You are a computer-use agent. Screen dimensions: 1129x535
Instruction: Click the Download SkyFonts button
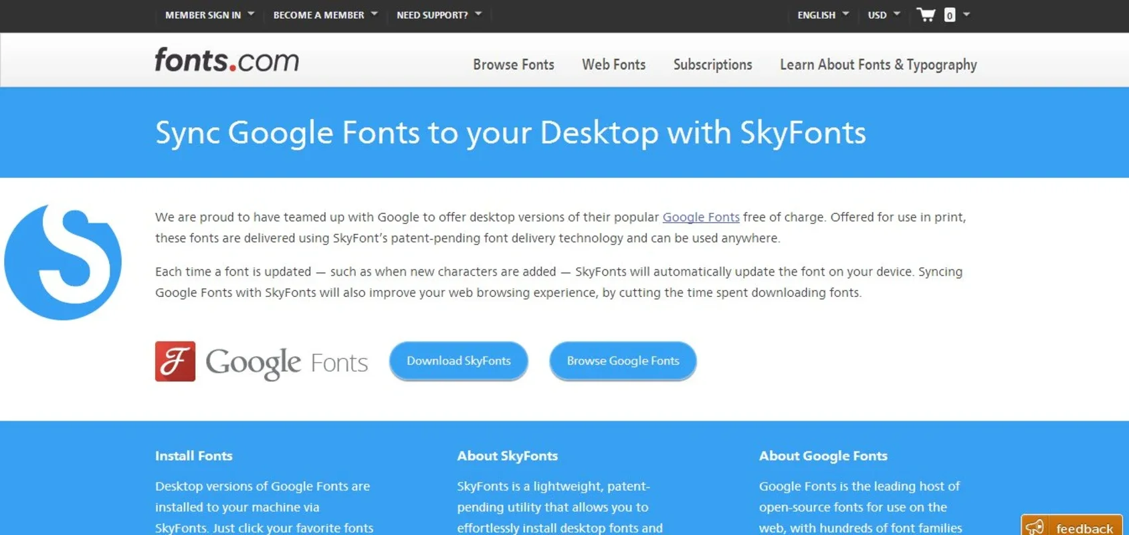click(x=459, y=361)
